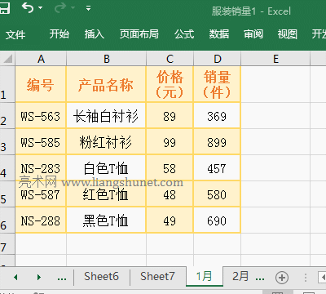This screenshot has width=326, height=294.
Task: Select cell containing NS-283
Action: point(41,168)
